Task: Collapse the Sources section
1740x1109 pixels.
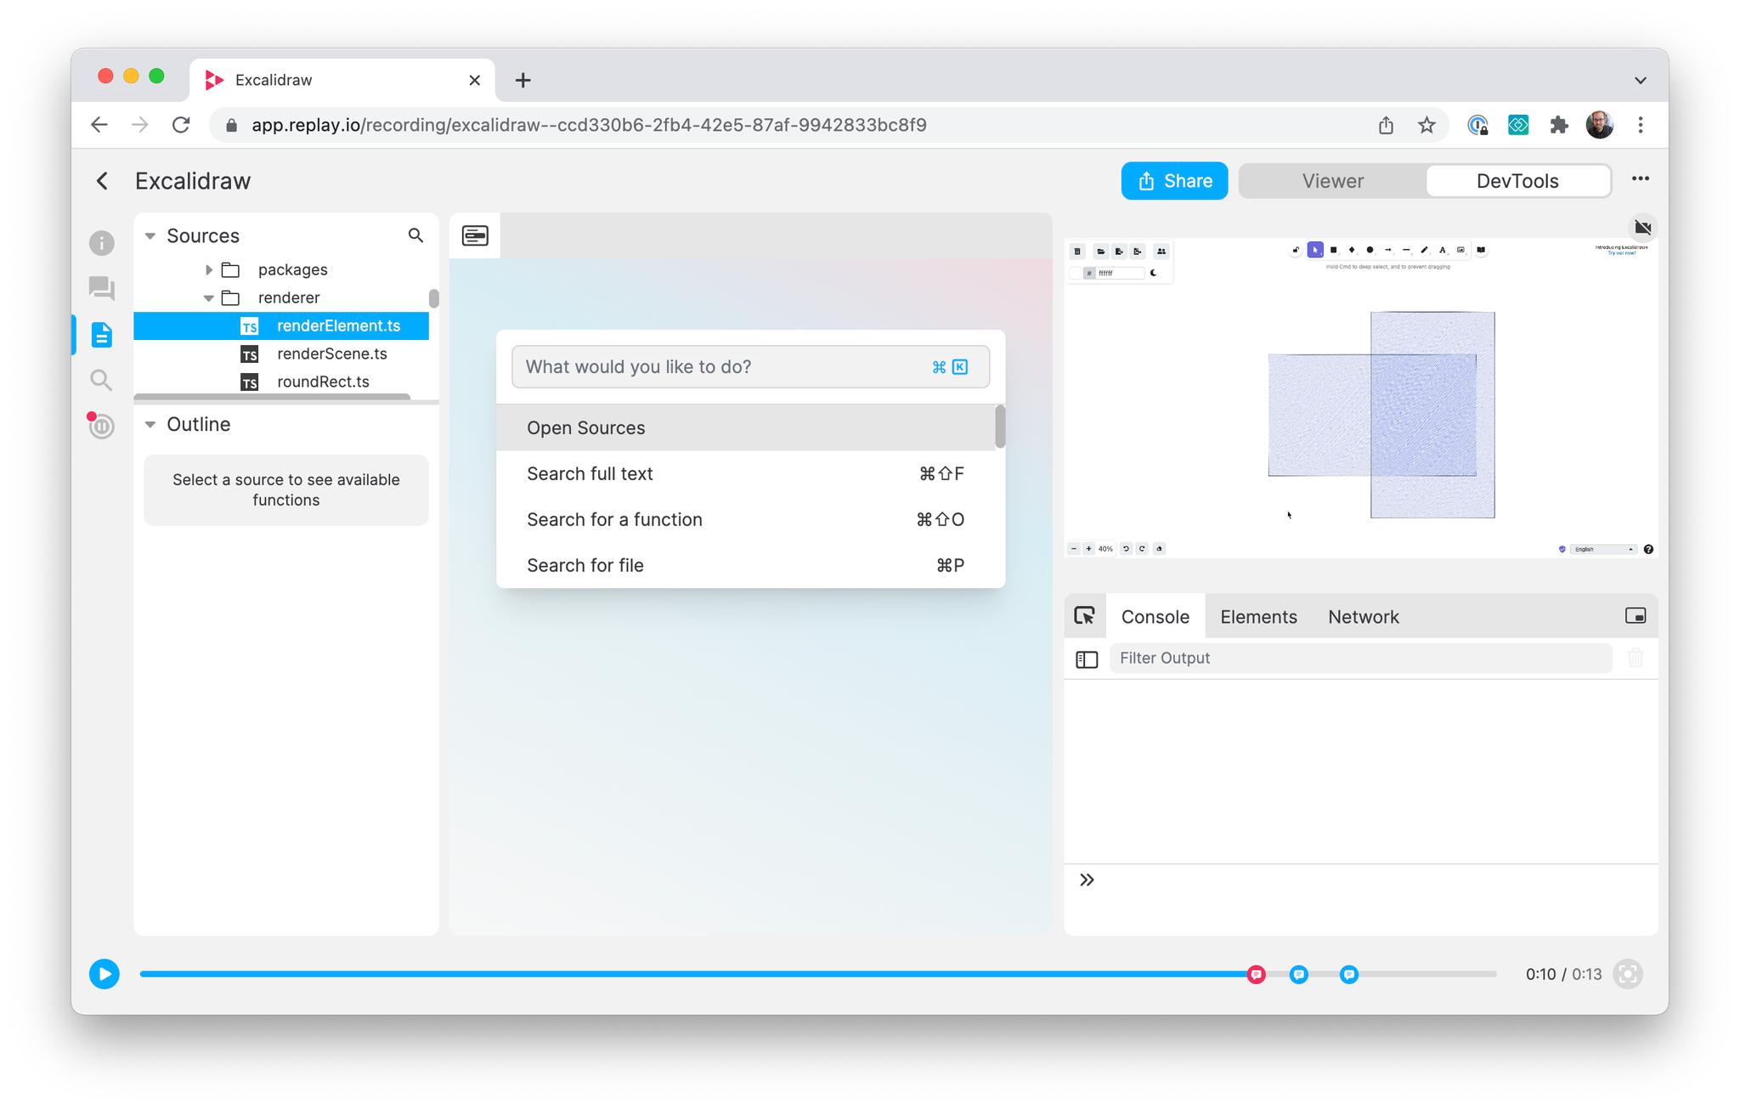Action: coord(150,235)
